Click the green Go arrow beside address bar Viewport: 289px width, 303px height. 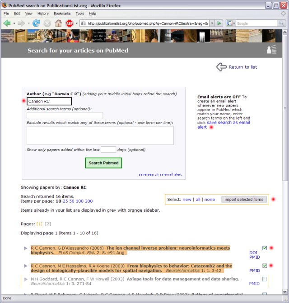(219, 23)
